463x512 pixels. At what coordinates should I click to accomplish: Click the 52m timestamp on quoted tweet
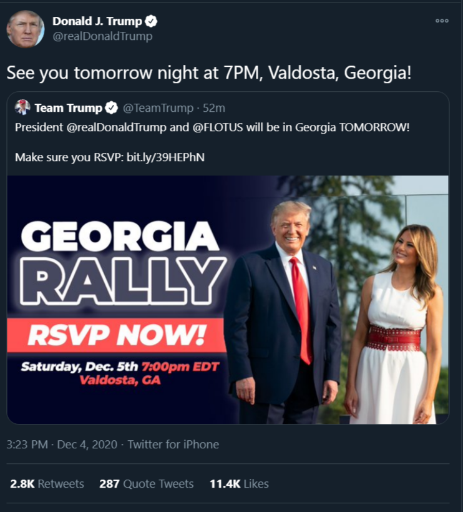tap(214, 108)
